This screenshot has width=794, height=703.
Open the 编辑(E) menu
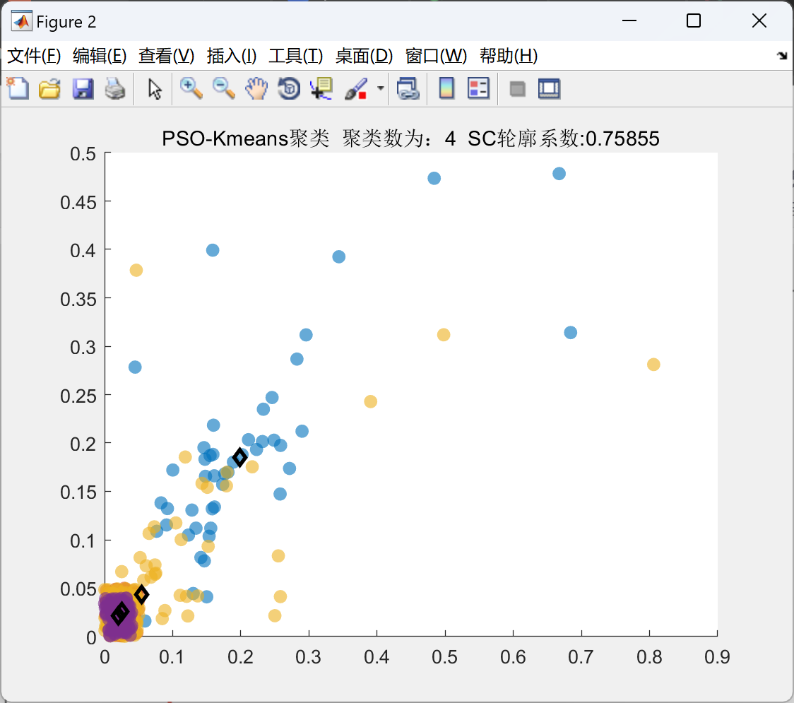tap(99, 56)
